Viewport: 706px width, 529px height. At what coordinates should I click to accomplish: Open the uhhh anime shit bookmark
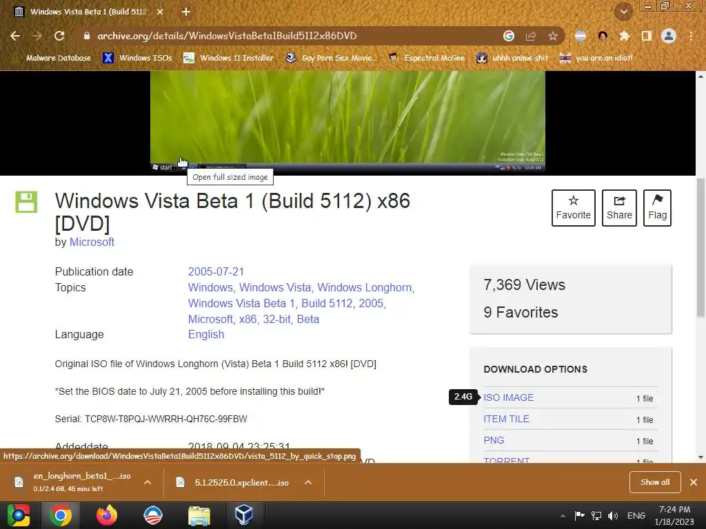pos(513,58)
